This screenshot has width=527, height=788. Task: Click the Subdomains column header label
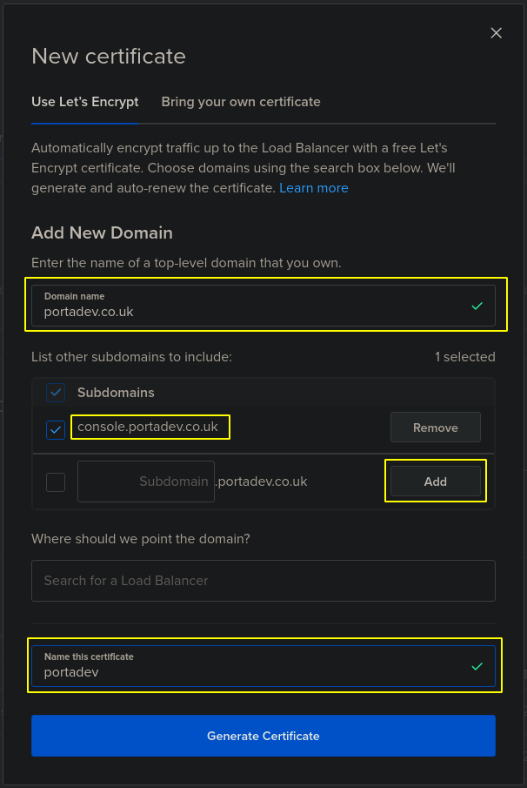pyautogui.click(x=116, y=393)
